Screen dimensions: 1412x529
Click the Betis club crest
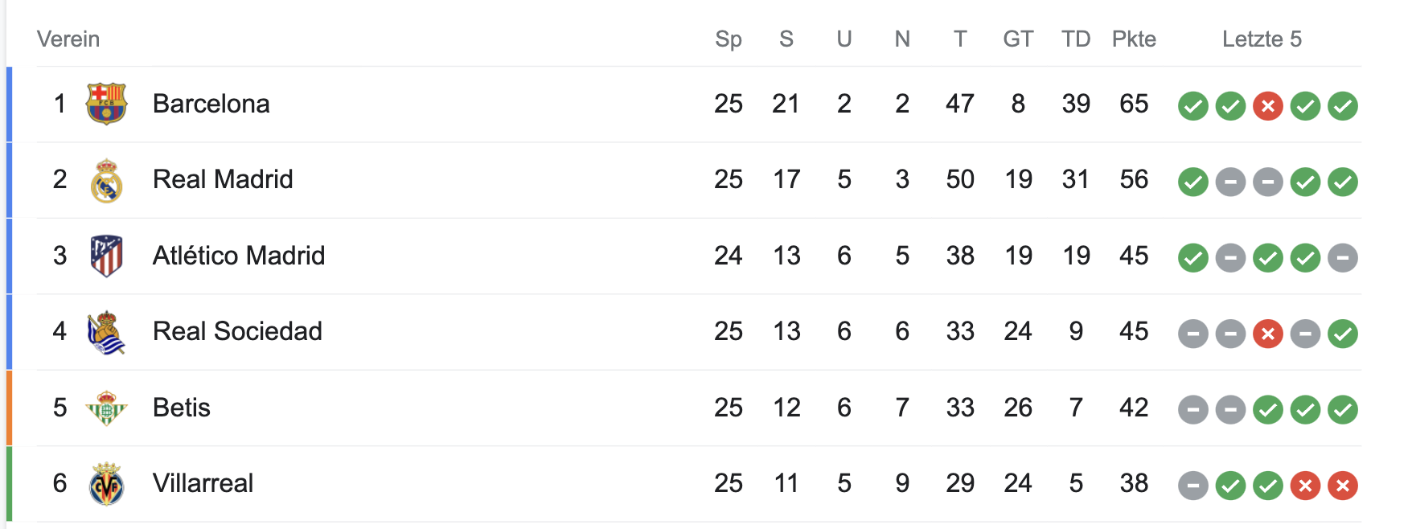[106, 408]
